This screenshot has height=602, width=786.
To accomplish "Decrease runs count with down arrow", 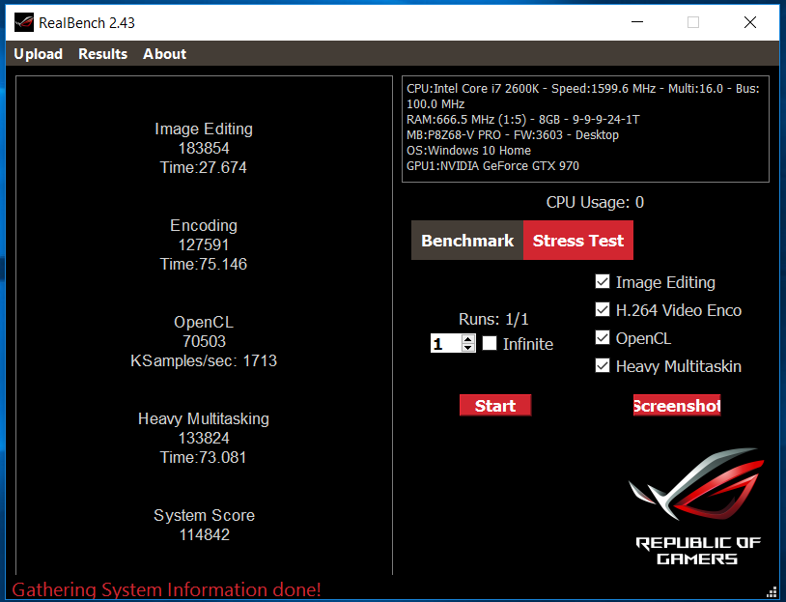I will pyautogui.click(x=468, y=348).
